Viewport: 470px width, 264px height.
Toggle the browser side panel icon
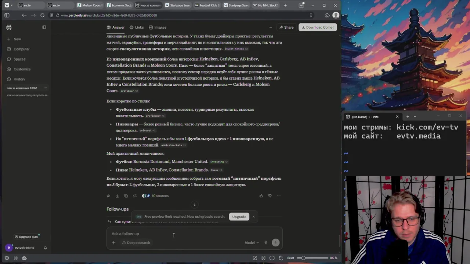click(7, 15)
